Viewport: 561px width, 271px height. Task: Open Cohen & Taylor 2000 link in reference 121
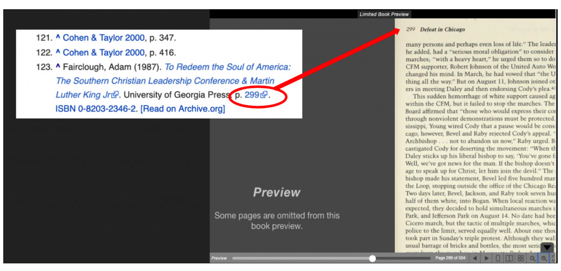103,38
